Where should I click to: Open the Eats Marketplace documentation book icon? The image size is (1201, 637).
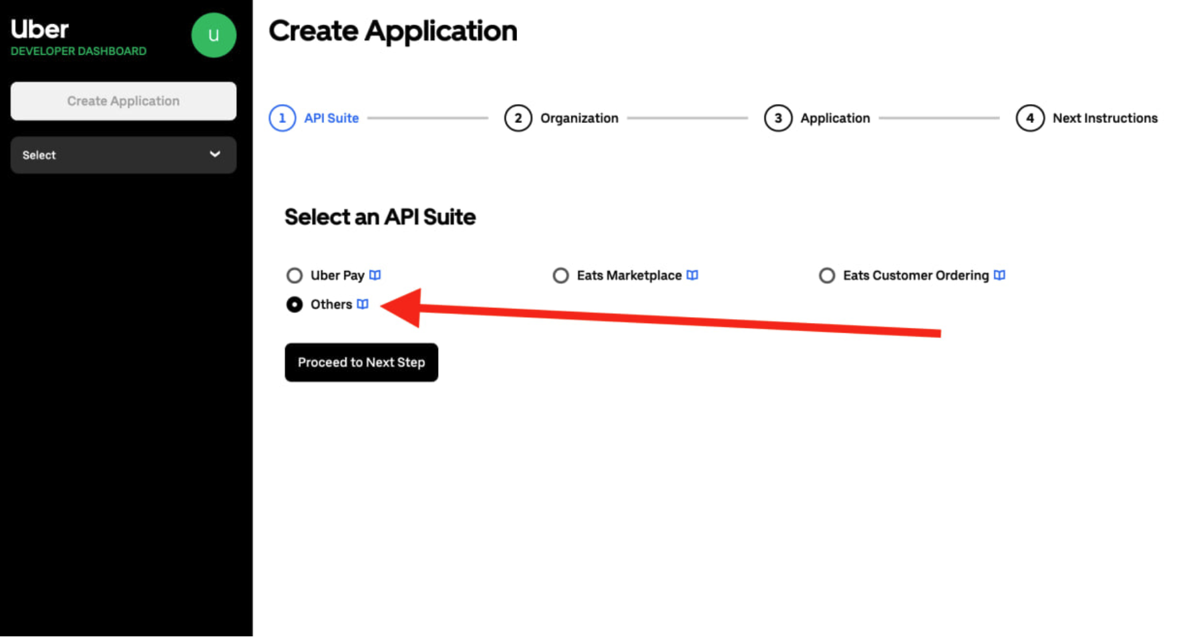point(693,275)
